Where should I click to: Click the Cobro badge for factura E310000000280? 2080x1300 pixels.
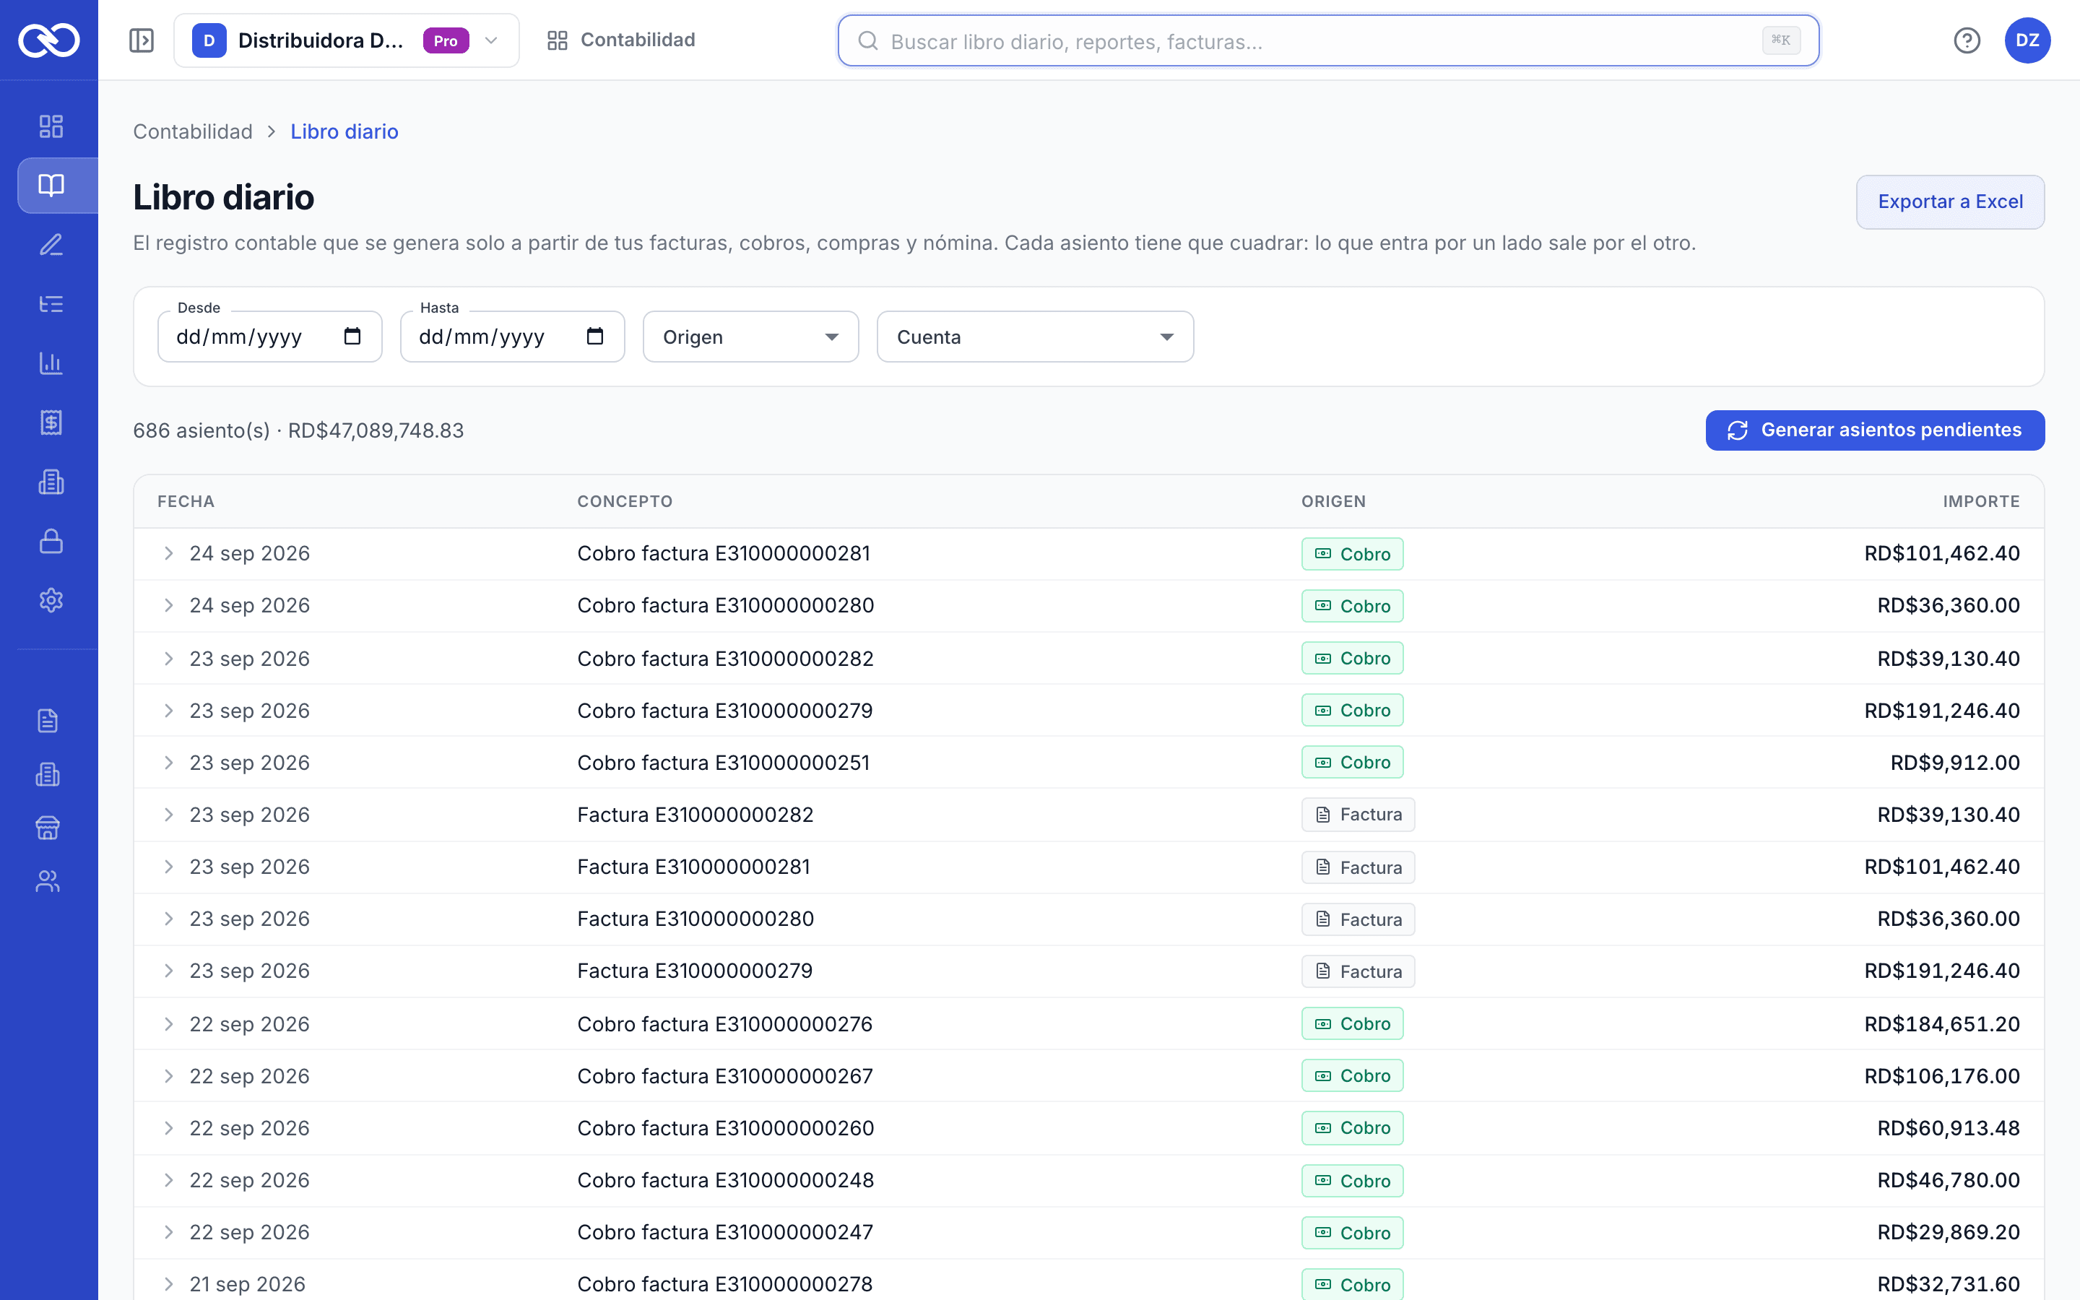pyautogui.click(x=1352, y=606)
